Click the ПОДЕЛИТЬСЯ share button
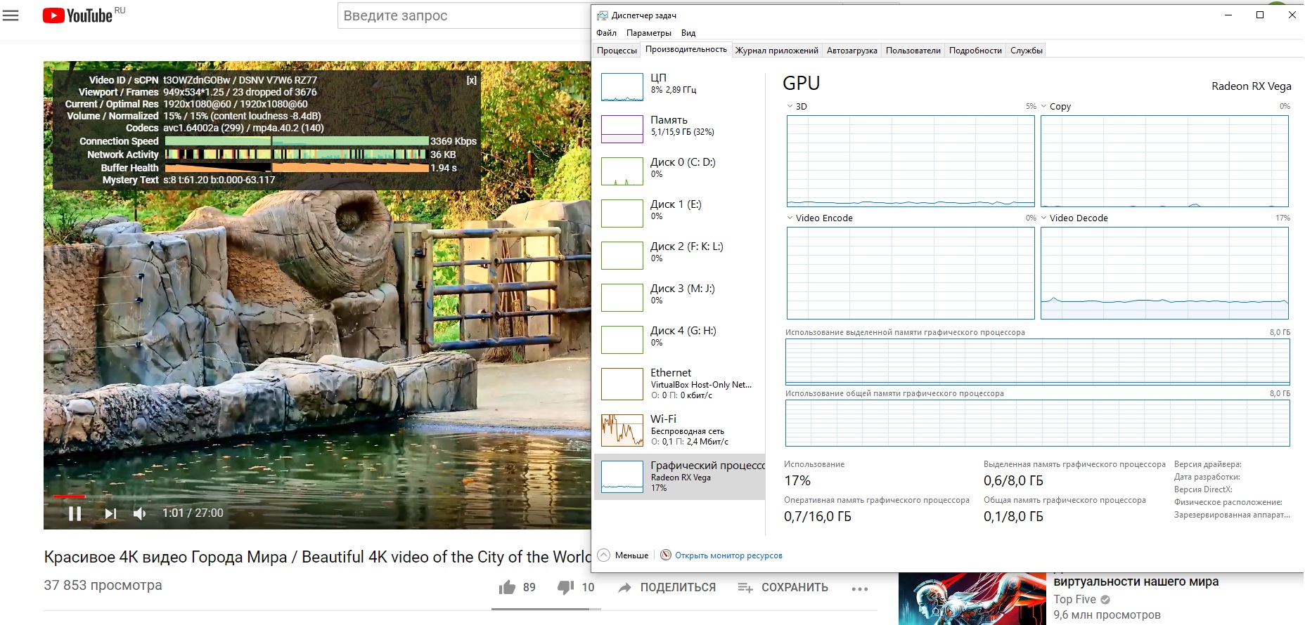Viewport: 1305px width, 625px height. [667, 587]
